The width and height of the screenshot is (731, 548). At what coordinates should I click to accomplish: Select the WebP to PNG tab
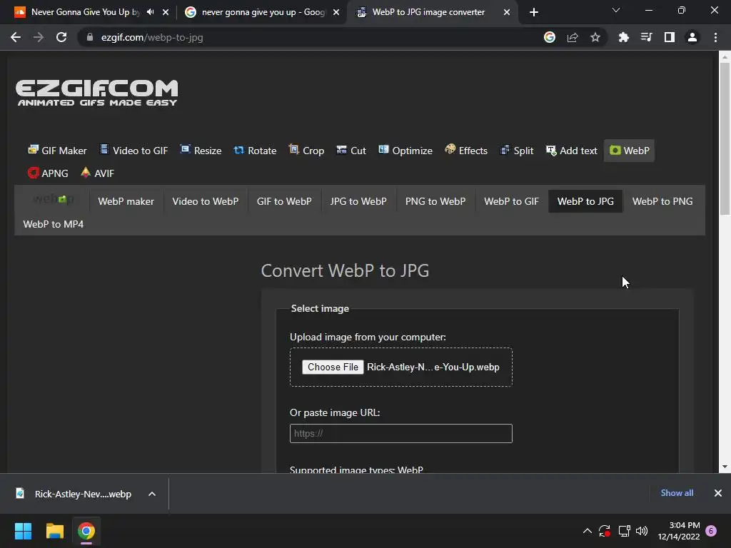662,201
